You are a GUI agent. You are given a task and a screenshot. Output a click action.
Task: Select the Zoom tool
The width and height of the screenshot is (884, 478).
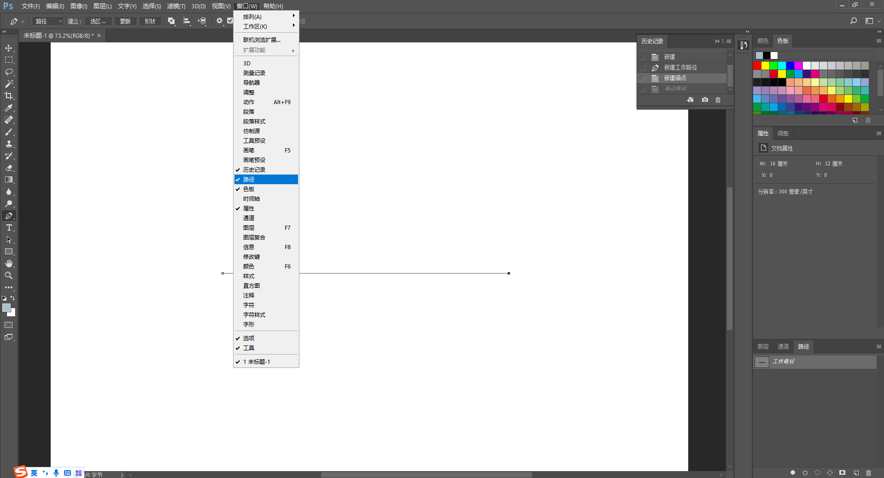pyautogui.click(x=9, y=275)
